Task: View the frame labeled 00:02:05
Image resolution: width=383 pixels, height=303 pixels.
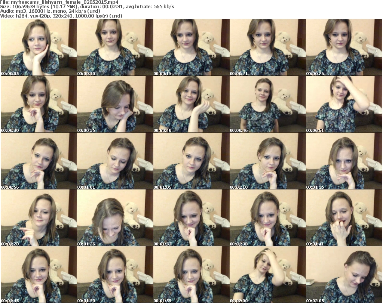Action: click(x=344, y=275)
